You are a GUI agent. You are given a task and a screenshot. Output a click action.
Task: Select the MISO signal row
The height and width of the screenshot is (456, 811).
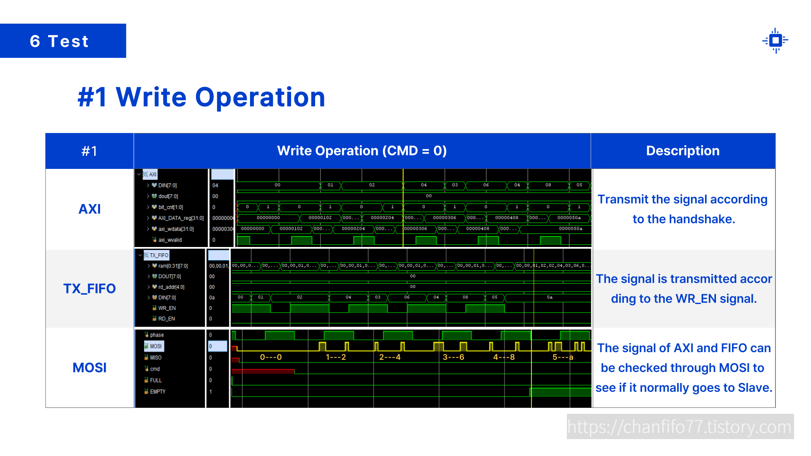click(155, 358)
